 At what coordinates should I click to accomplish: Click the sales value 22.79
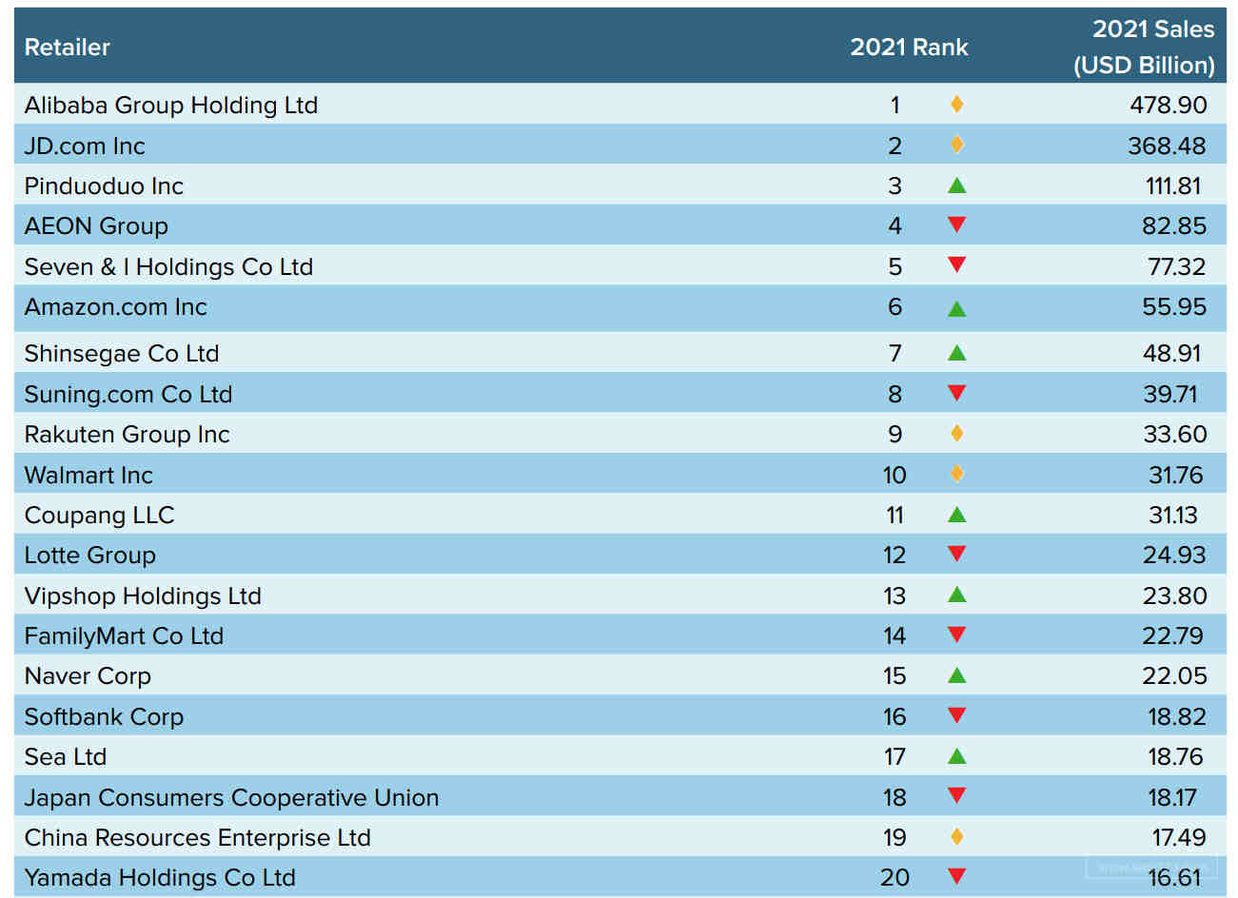[1172, 636]
